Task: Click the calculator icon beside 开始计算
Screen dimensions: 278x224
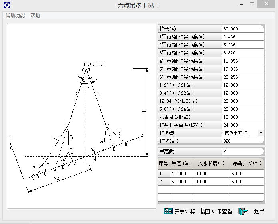Action: pyautogui.click(x=168, y=211)
